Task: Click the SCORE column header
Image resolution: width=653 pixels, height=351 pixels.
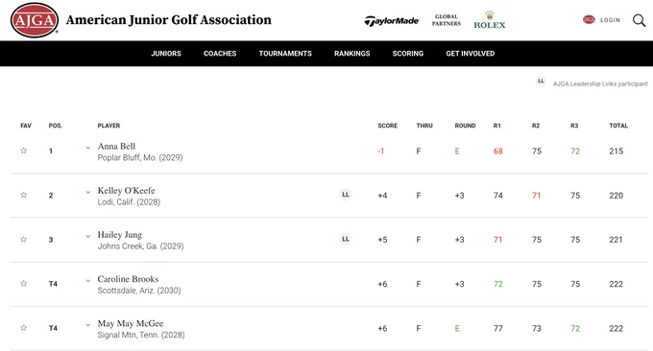Action: click(387, 126)
